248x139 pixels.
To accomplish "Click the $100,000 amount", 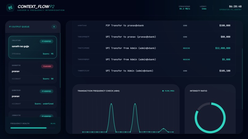I will click(225, 25).
